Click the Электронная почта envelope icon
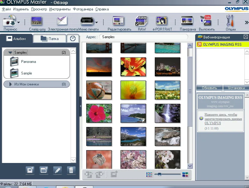Image resolution: width=249 pixels, height=188 pixels. (62, 21)
